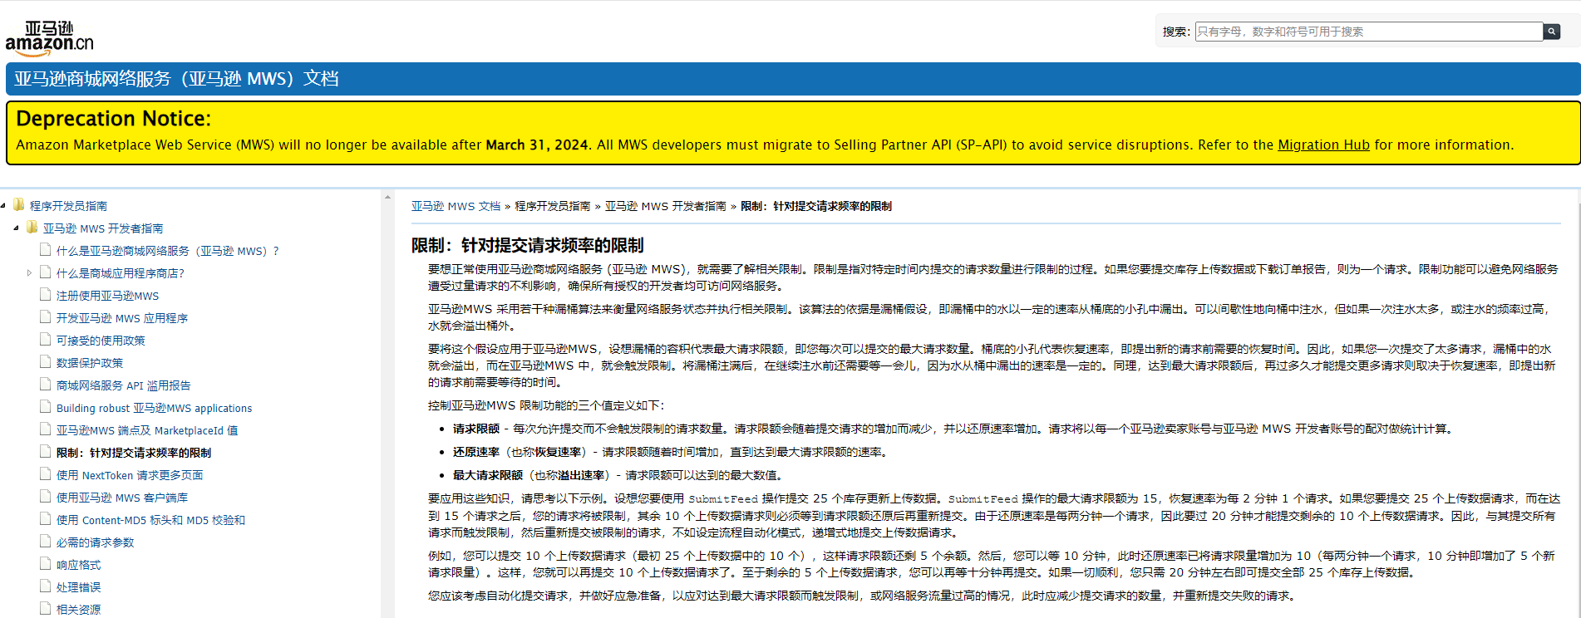This screenshot has height=618, width=1581.
Task: Open the Migration Hub link
Action: pyautogui.click(x=1323, y=145)
